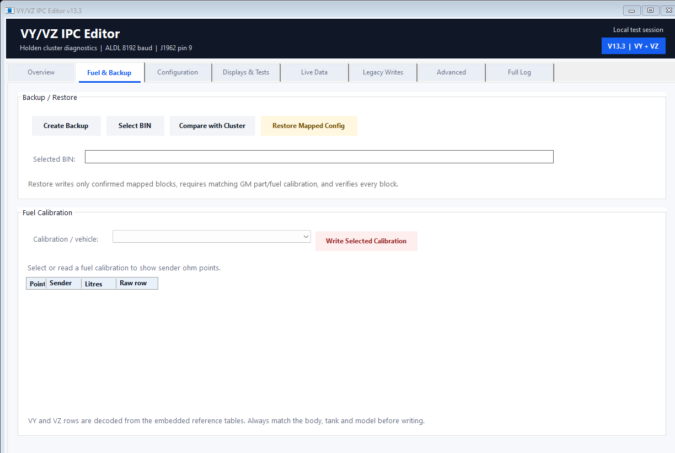Click the 'Restore writes only confirmed mapped blocks' note
Screen dimensions: 675x453
tap(213, 184)
